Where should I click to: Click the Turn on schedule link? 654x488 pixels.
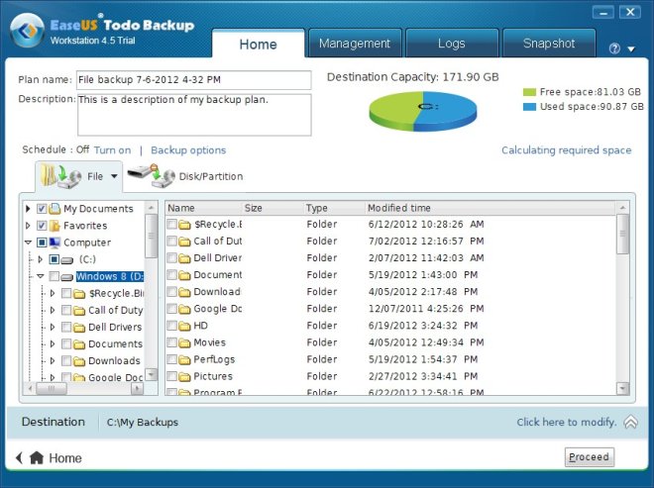(x=112, y=150)
